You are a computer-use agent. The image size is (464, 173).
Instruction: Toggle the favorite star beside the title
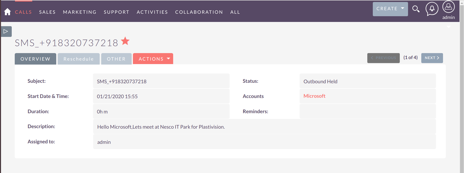[125, 41]
